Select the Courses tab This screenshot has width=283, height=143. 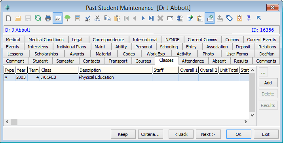(x=143, y=61)
